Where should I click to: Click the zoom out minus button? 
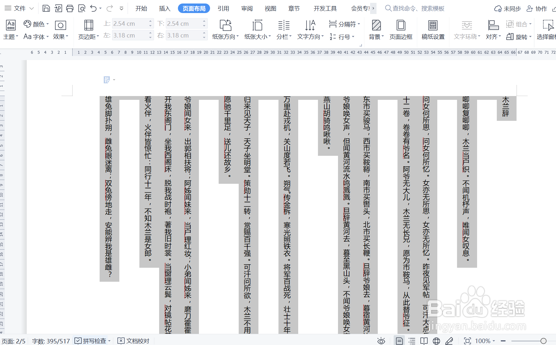pyautogui.click(x=503, y=341)
